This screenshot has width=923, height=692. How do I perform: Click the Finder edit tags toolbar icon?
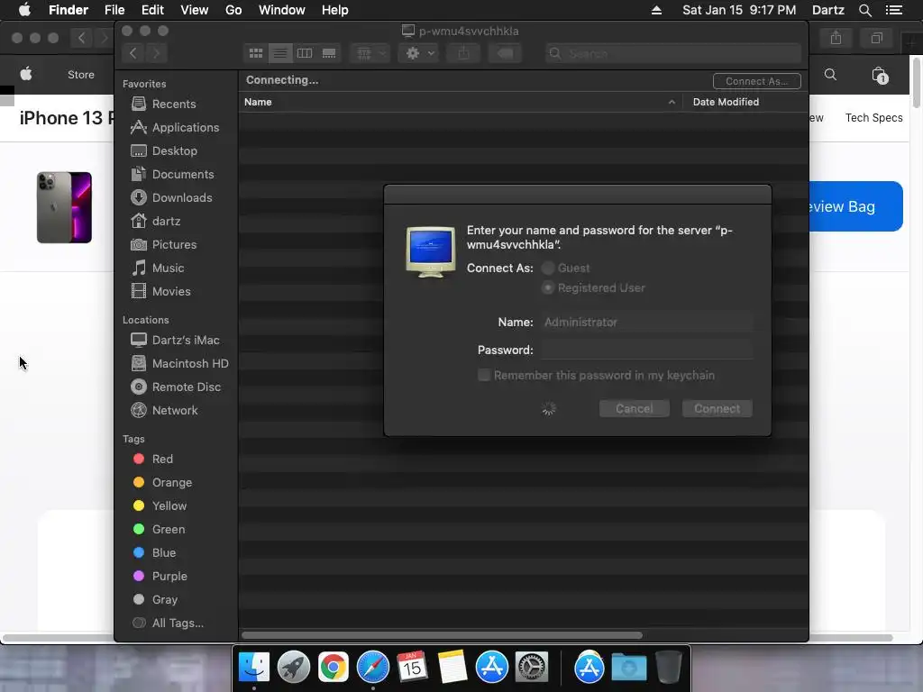tap(505, 53)
